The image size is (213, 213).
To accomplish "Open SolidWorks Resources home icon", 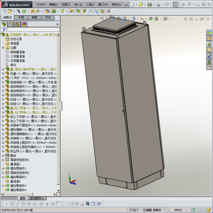I will pyautogui.click(x=209, y=39).
